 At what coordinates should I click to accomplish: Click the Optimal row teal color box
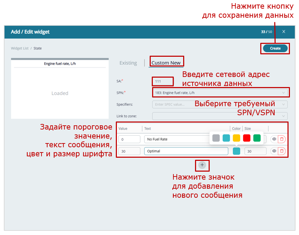236,151
